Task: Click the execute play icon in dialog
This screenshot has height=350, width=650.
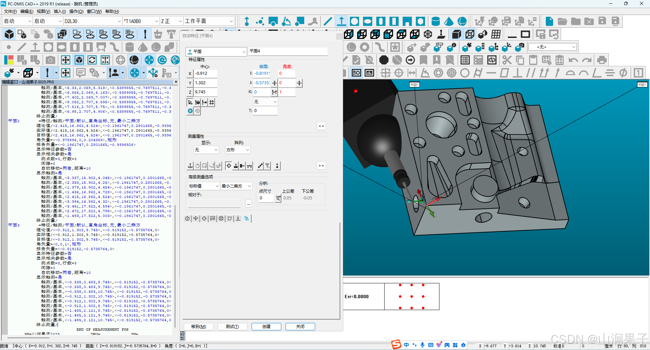Action: 190,111
